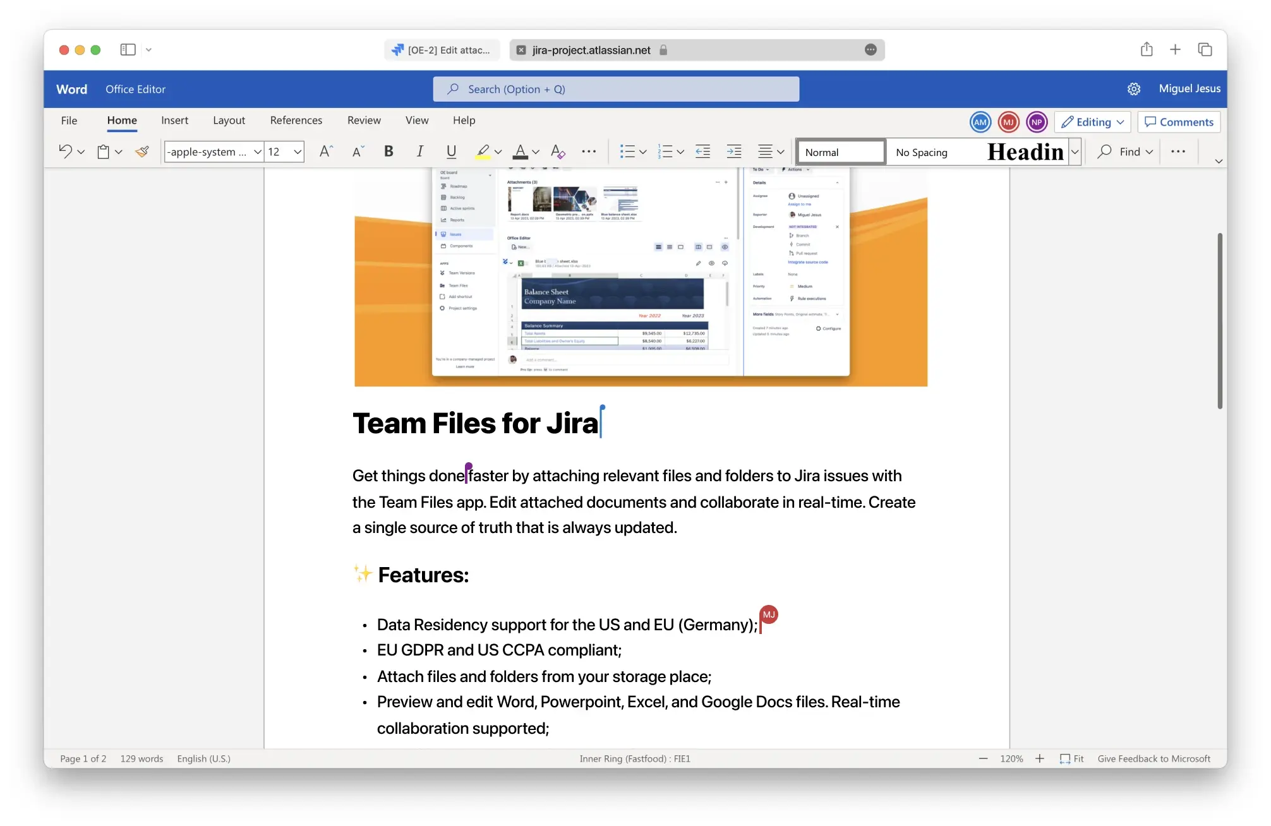Click Grow Font icon
This screenshot has width=1271, height=826.
[x=326, y=152]
